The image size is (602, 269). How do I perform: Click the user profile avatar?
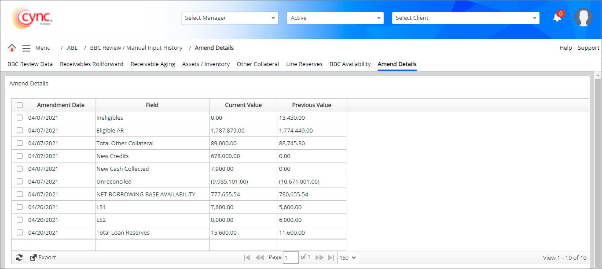583,18
